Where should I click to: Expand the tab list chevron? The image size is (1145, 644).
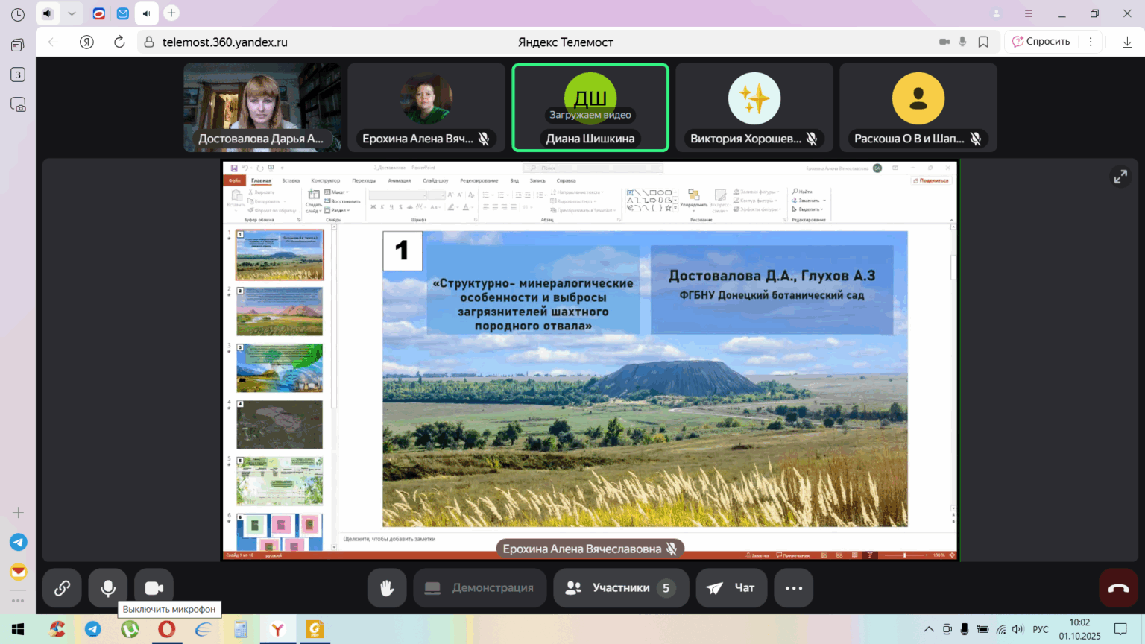(x=72, y=13)
